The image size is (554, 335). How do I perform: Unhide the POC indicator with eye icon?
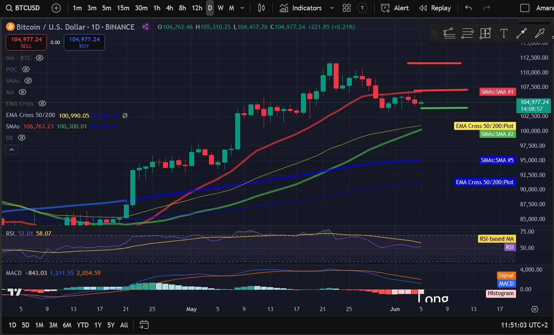[x=26, y=70]
